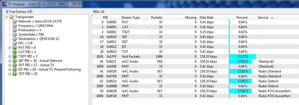Click the green icon next to TSDT PID

tap(15, 56)
